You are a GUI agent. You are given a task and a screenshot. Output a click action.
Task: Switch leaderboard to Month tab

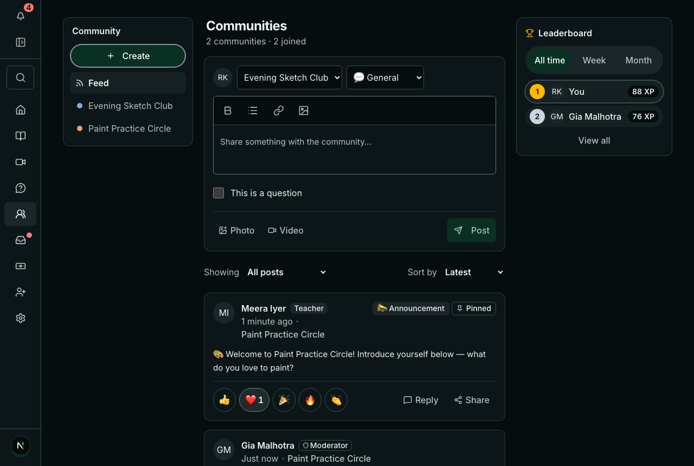(639, 60)
